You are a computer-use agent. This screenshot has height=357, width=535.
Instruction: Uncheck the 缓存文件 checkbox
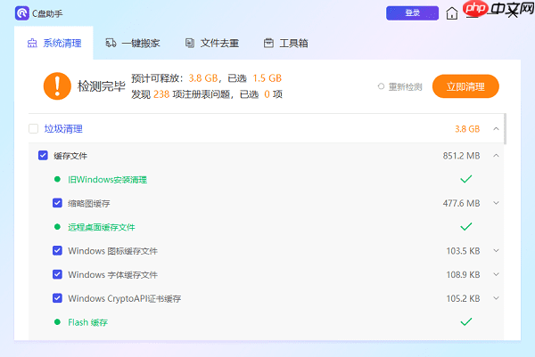tap(43, 156)
